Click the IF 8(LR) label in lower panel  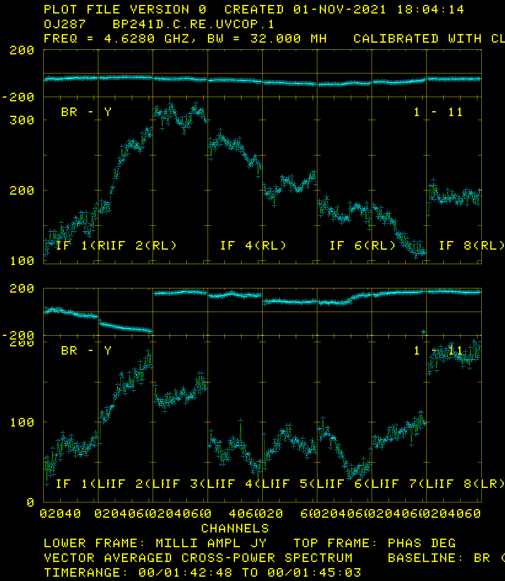coord(472,484)
